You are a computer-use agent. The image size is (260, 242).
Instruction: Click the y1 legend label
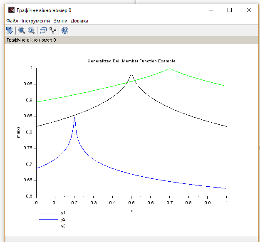(x=63, y=213)
